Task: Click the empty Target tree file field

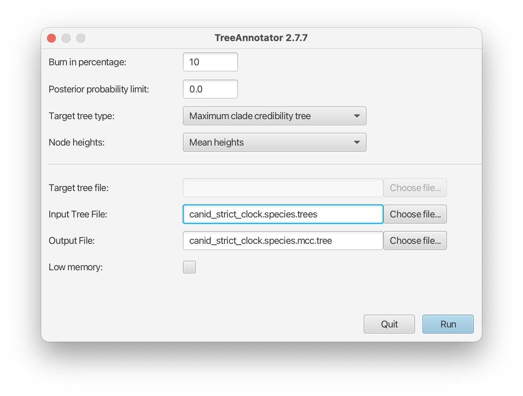Action: 283,188
